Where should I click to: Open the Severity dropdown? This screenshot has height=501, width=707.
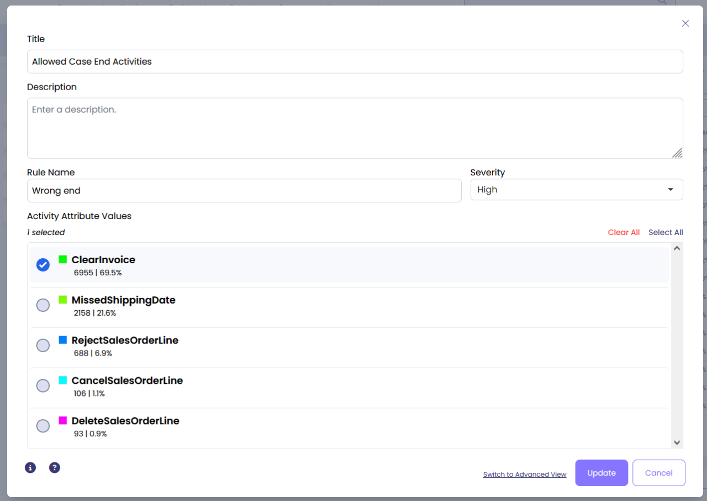pyautogui.click(x=576, y=190)
